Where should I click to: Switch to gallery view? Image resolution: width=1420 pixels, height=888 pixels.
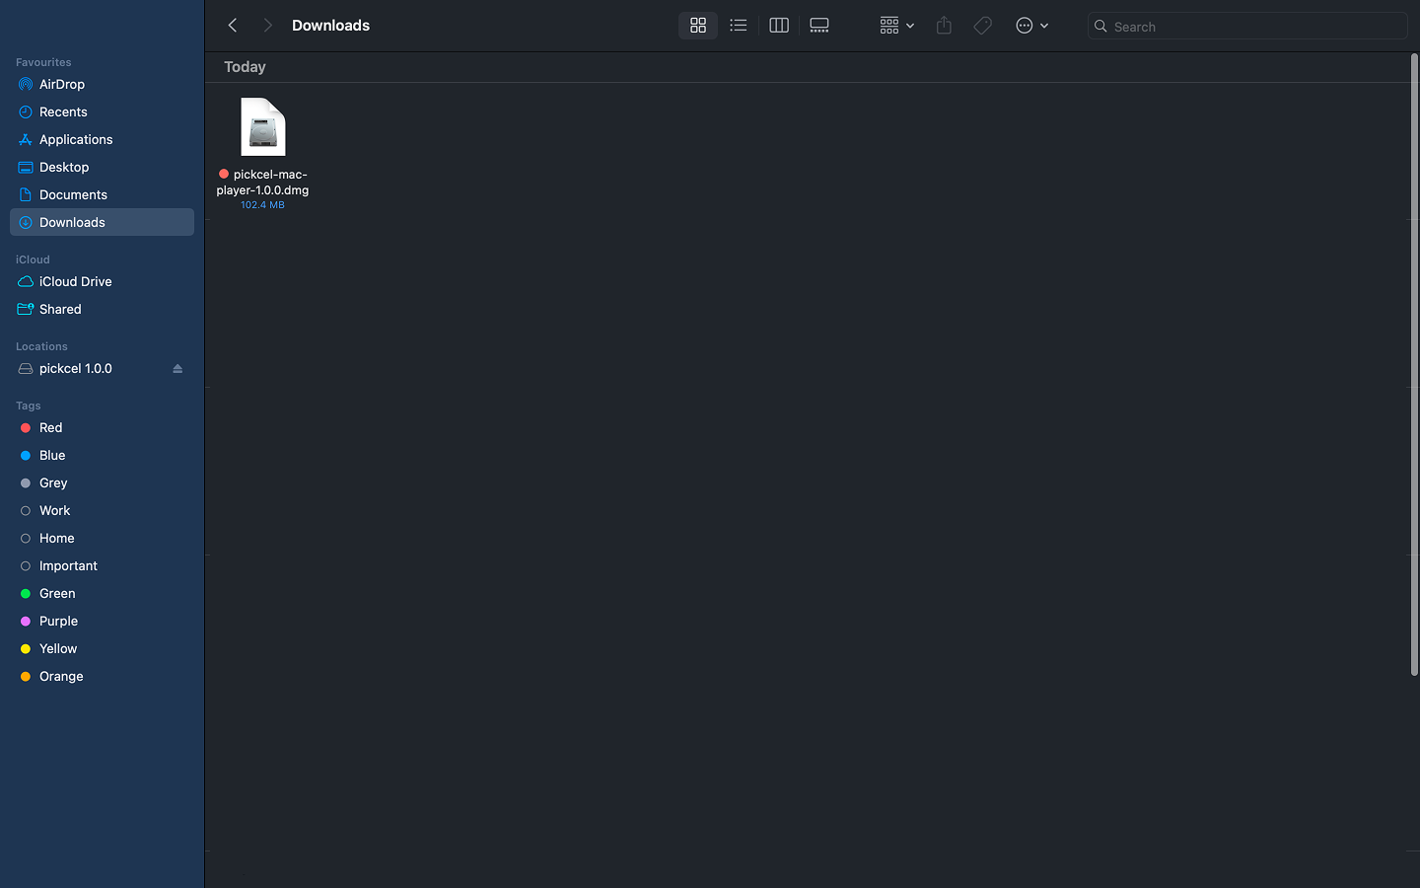818,25
